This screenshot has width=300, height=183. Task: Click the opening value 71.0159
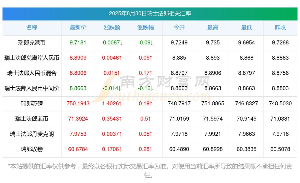(x=179, y=119)
